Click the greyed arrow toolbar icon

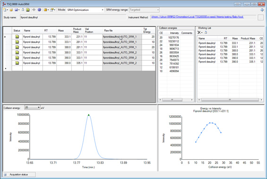[x=34, y=10]
